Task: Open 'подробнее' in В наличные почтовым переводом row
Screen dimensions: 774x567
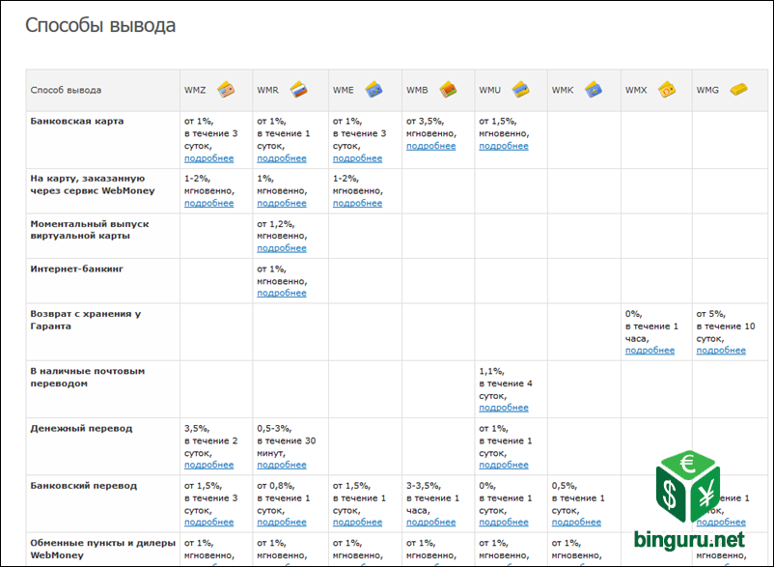Action: (504, 408)
